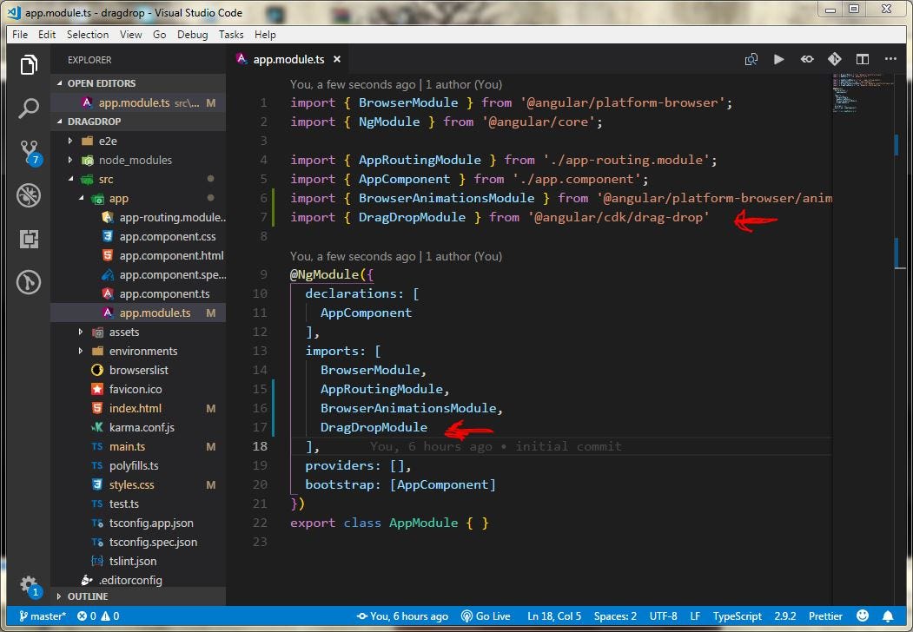Toggle the Explorer sidebar
The height and width of the screenshot is (632, 913).
point(29,64)
